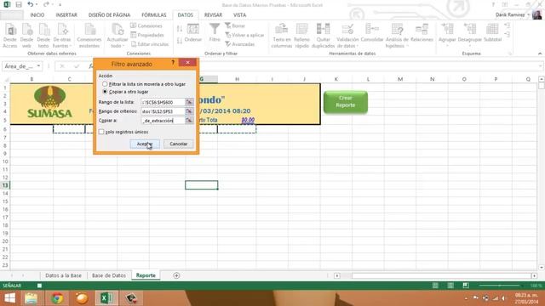
Task: Click the Undo arrow icon
Action: 31,4
